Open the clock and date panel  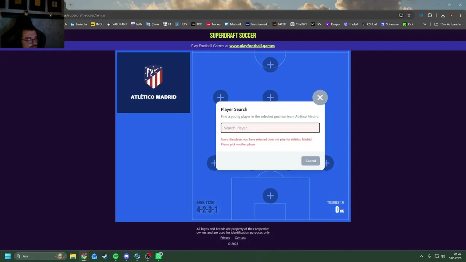(455, 256)
